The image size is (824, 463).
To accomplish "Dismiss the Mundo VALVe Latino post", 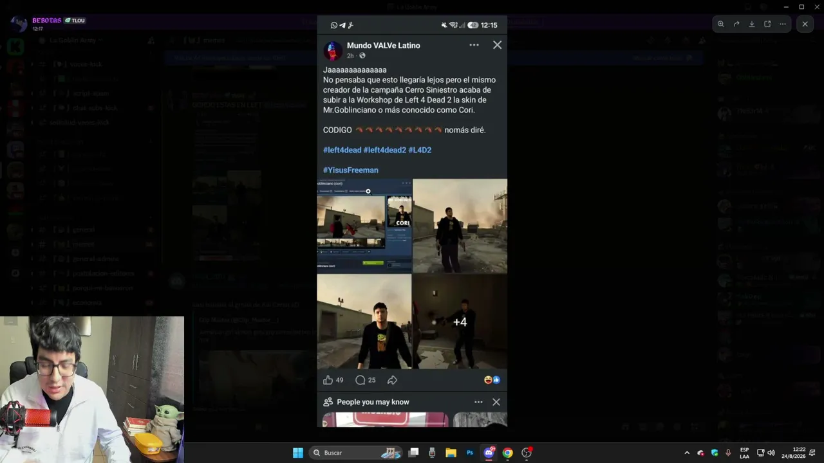I will click(497, 45).
